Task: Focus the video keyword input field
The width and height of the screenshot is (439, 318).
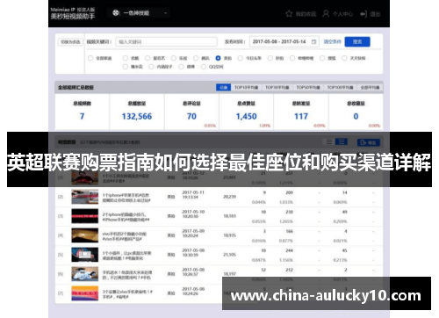Action: [x=167, y=41]
